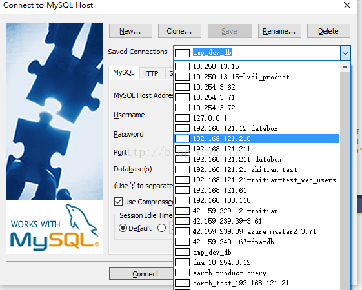This screenshot has width=362, height=290.
Task: Switch to the HTTP tab
Action: 150,73
